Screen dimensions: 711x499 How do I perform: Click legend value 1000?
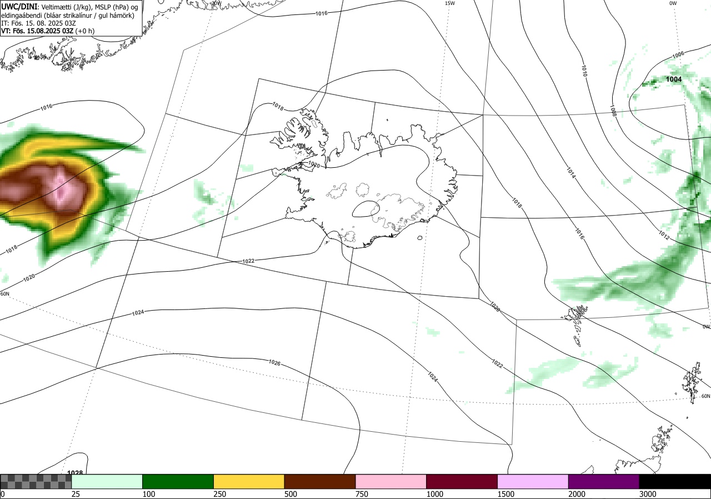[x=435, y=494]
